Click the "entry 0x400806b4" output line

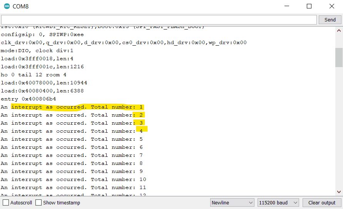click(x=28, y=99)
